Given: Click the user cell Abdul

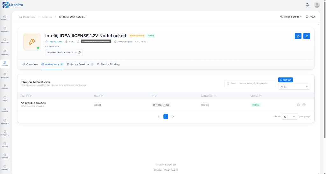Looking at the screenshot, I should (x=98, y=105).
